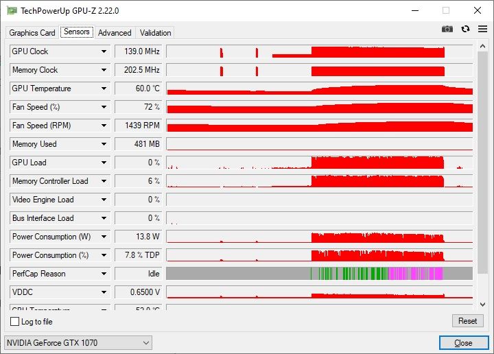Click the 1439 RPM value
Viewport: 494px width, 354px height.
(x=139, y=126)
